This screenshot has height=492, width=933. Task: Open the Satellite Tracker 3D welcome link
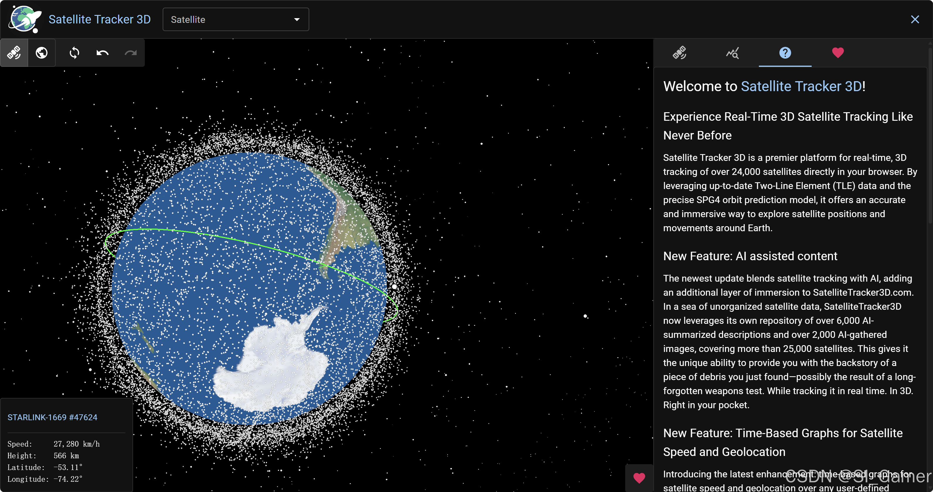tap(801, 86)
